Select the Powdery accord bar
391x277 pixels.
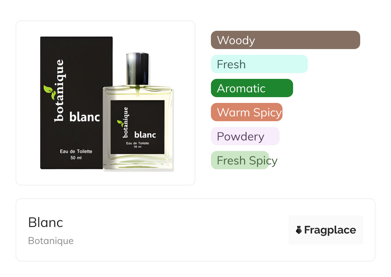pos(245,136)
